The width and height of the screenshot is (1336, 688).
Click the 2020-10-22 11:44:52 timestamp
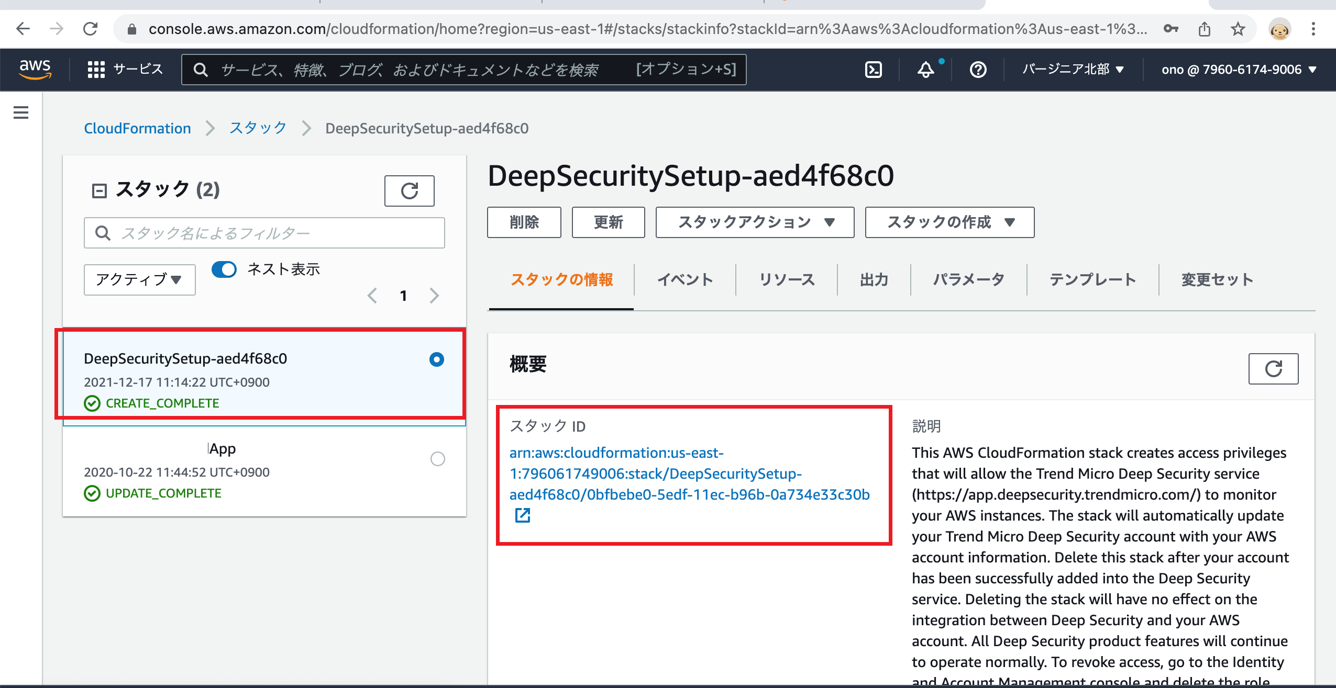point(176,472)
